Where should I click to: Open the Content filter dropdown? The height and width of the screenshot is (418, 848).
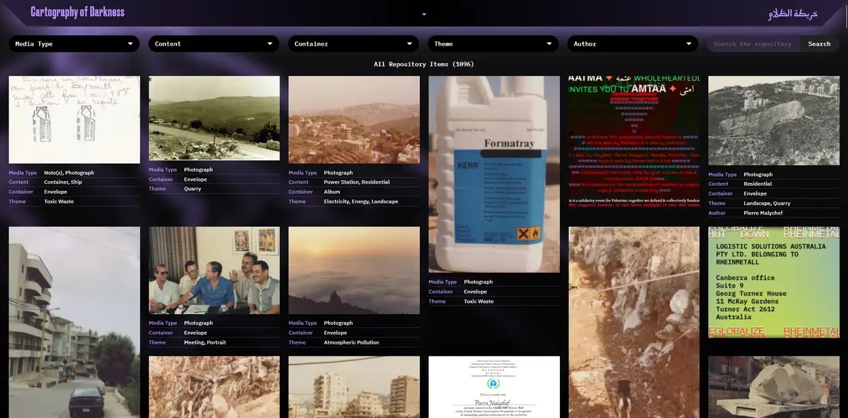(x=214, y=44)
